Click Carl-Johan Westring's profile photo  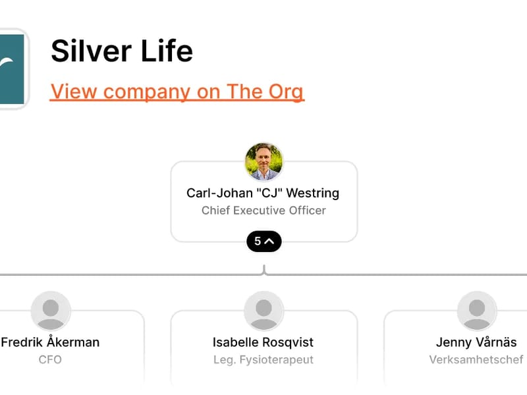click(264, 162)
